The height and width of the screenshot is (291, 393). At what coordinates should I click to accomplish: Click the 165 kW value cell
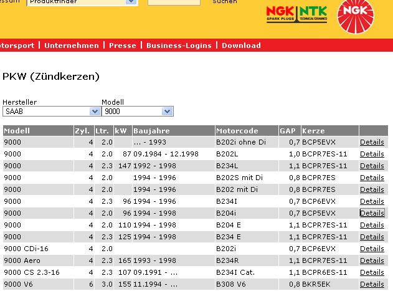[123, 260]
